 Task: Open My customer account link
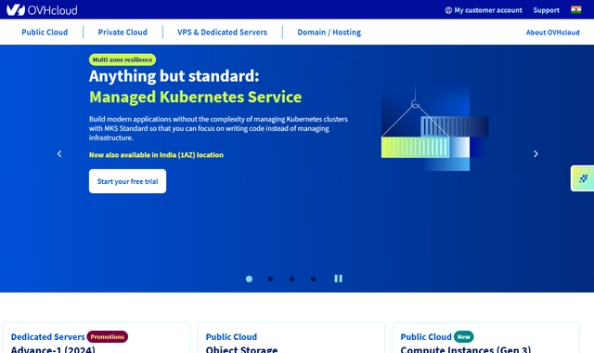pyautogui.click(x=488, y=10)
